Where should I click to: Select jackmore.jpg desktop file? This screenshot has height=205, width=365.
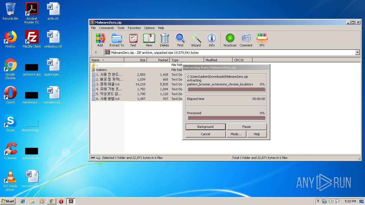[32, 70]
